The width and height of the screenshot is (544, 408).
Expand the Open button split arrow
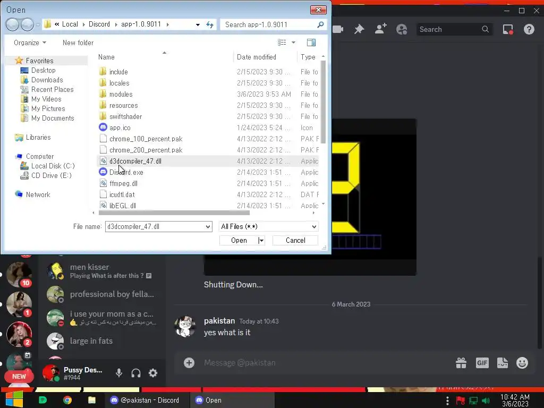[x=261, y=241]
